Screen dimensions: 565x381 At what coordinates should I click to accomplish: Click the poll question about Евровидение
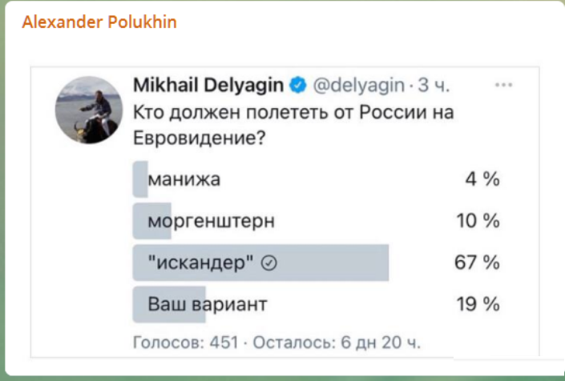pos(293,125)
